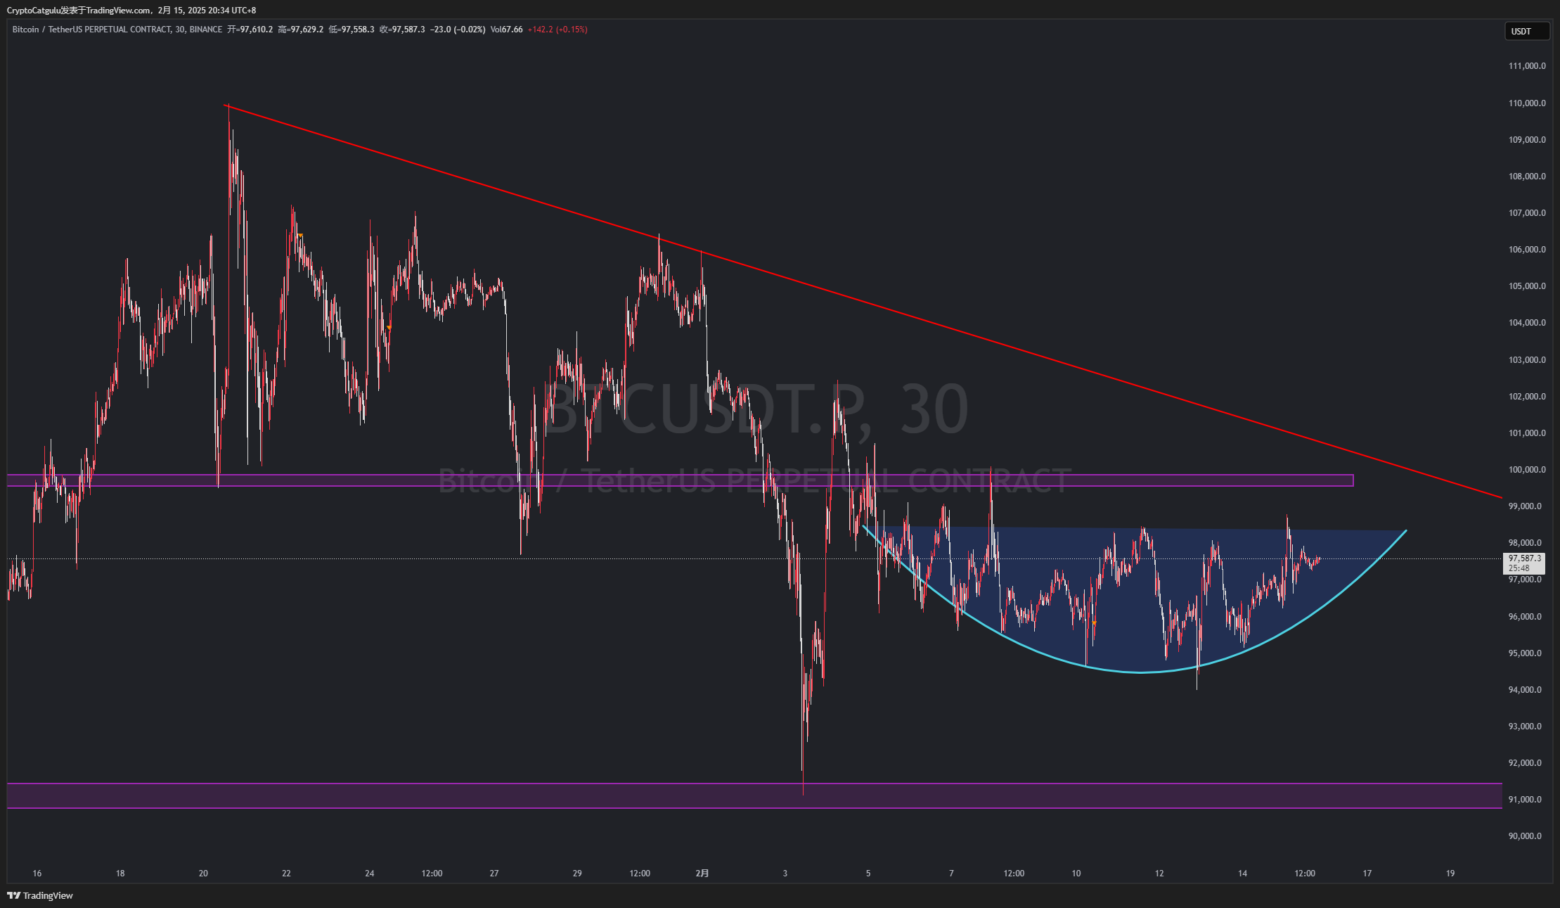The image size is (1560, 908).
Task: Click the 109,000.0 price axis label
Action: click(1527, 139)
